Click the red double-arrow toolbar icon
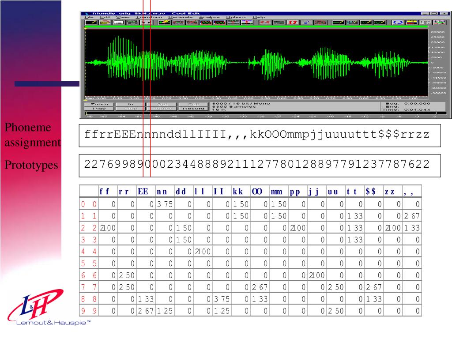The image size is (452, 339). (x=293, y=22)
